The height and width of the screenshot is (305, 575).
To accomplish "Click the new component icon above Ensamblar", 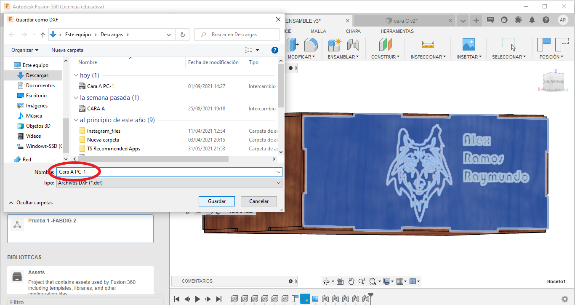I will click(335, 45).
